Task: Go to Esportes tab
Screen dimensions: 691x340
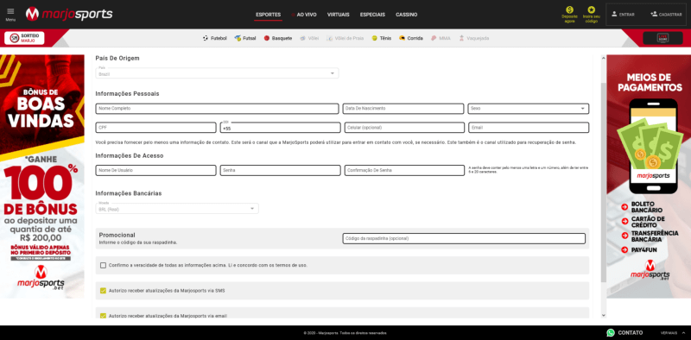Action: click(x=269, y=15)
